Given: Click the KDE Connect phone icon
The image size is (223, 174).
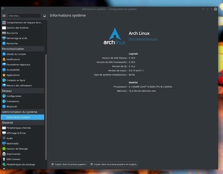Looking at the screenshot, I should pos(4,159).
